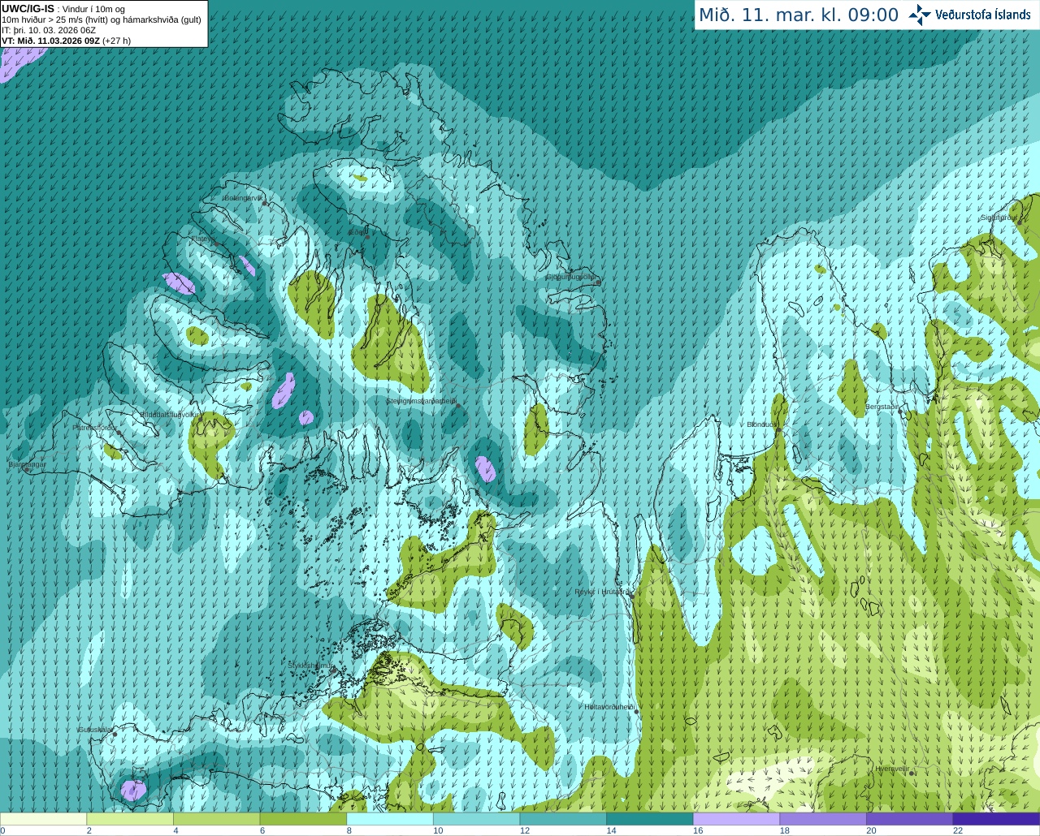Click the date heading Mið. 11. mar. kl. 09:00
The width and height of the screenshot is (1040, 836).
coord(799,15)
